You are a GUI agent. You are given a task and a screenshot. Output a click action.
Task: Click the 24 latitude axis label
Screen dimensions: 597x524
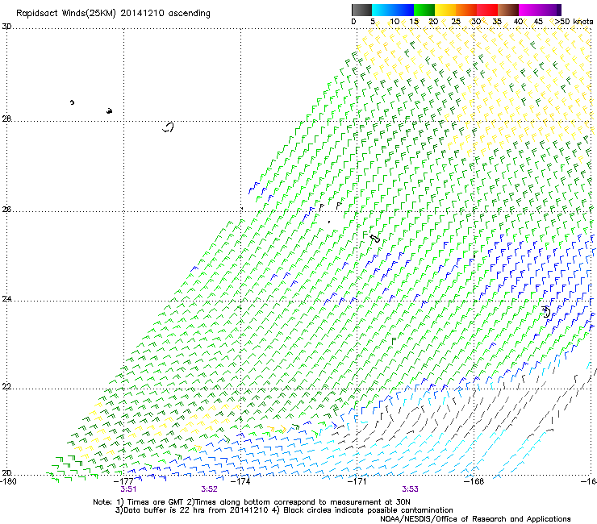pos(6,299)
